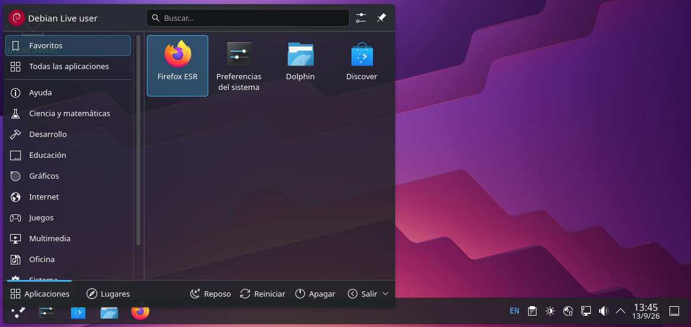Switch to the Lugares tab
Image resolution: width=691 pixels, height=327 pixels.
[108, 294]
